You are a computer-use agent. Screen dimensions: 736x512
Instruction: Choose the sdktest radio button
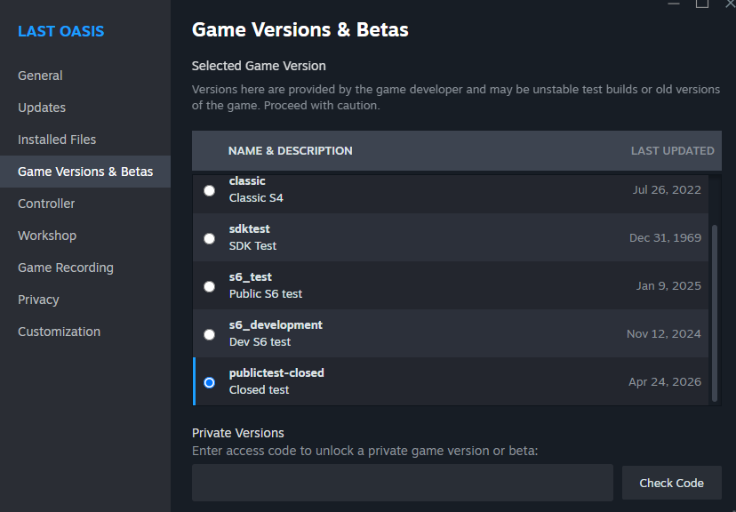coord(209,238)
